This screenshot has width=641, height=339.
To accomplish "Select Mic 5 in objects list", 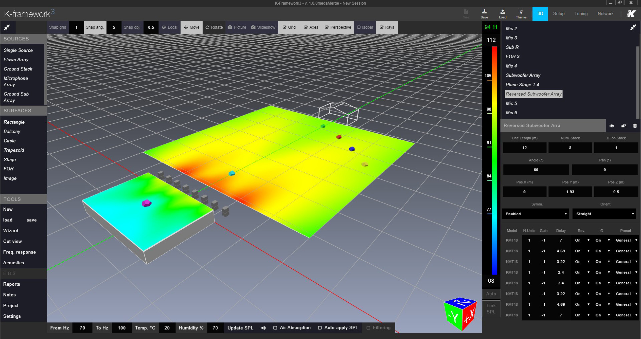I will pos(511,104).
